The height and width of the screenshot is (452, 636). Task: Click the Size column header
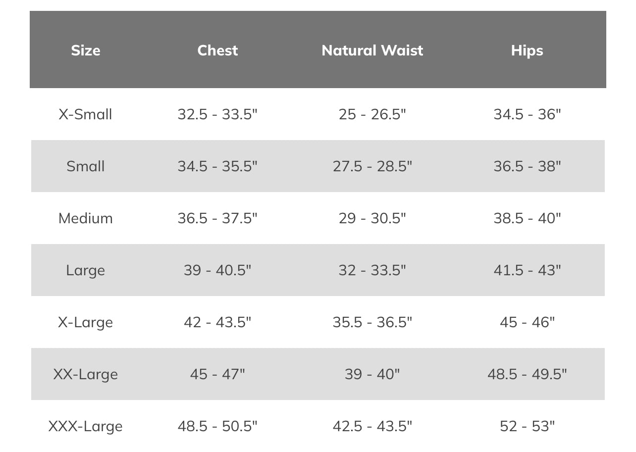coord(86,50)
